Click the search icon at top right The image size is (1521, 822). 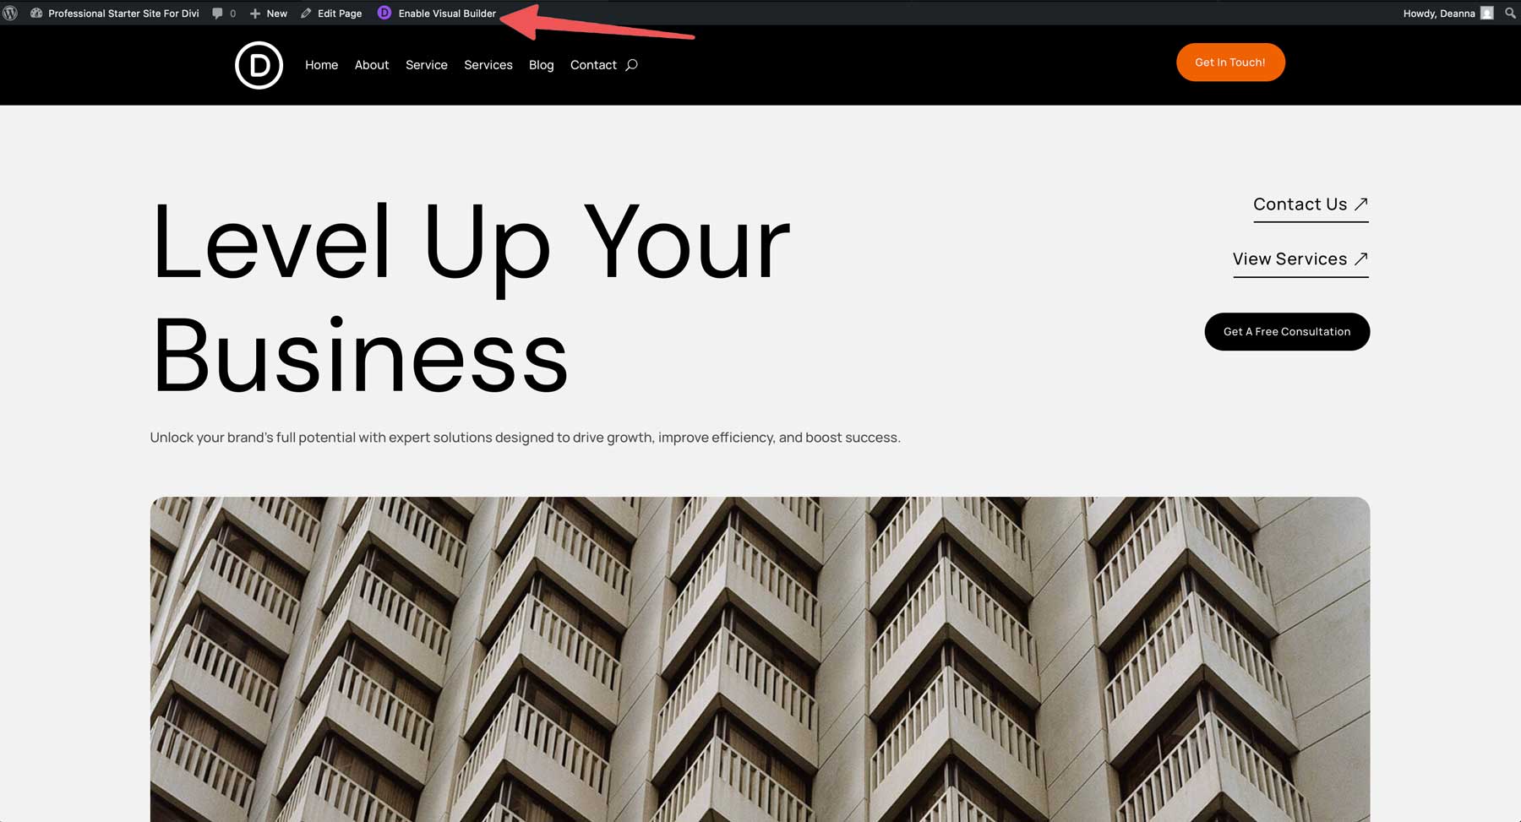click(x=1510, y=13)
